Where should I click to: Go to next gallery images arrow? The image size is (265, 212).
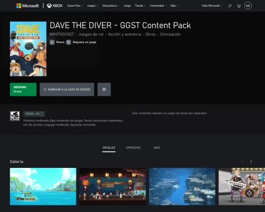click(251, 162)
